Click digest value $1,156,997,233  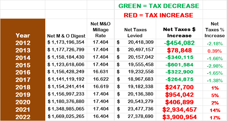tap(66, 94)
